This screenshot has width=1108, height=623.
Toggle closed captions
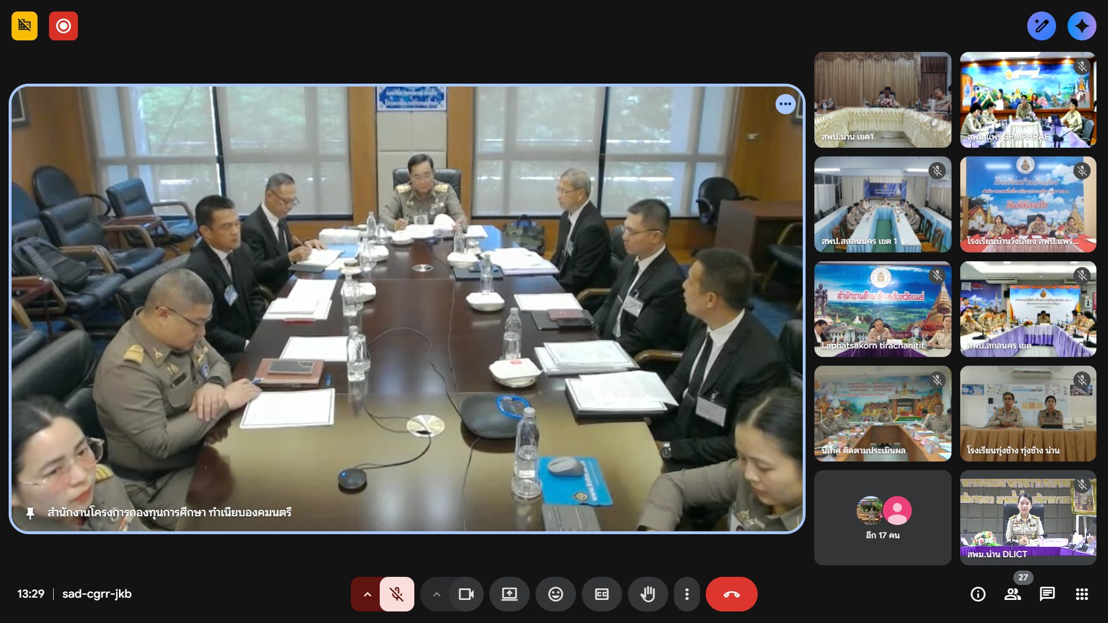pyautogui.click(x=601, y=594)
